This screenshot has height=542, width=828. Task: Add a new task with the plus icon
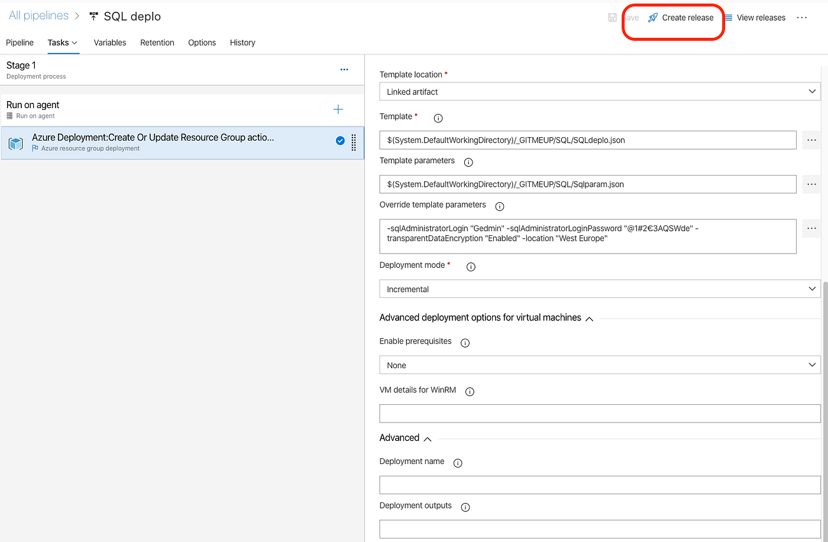click(x=338, y=109)
